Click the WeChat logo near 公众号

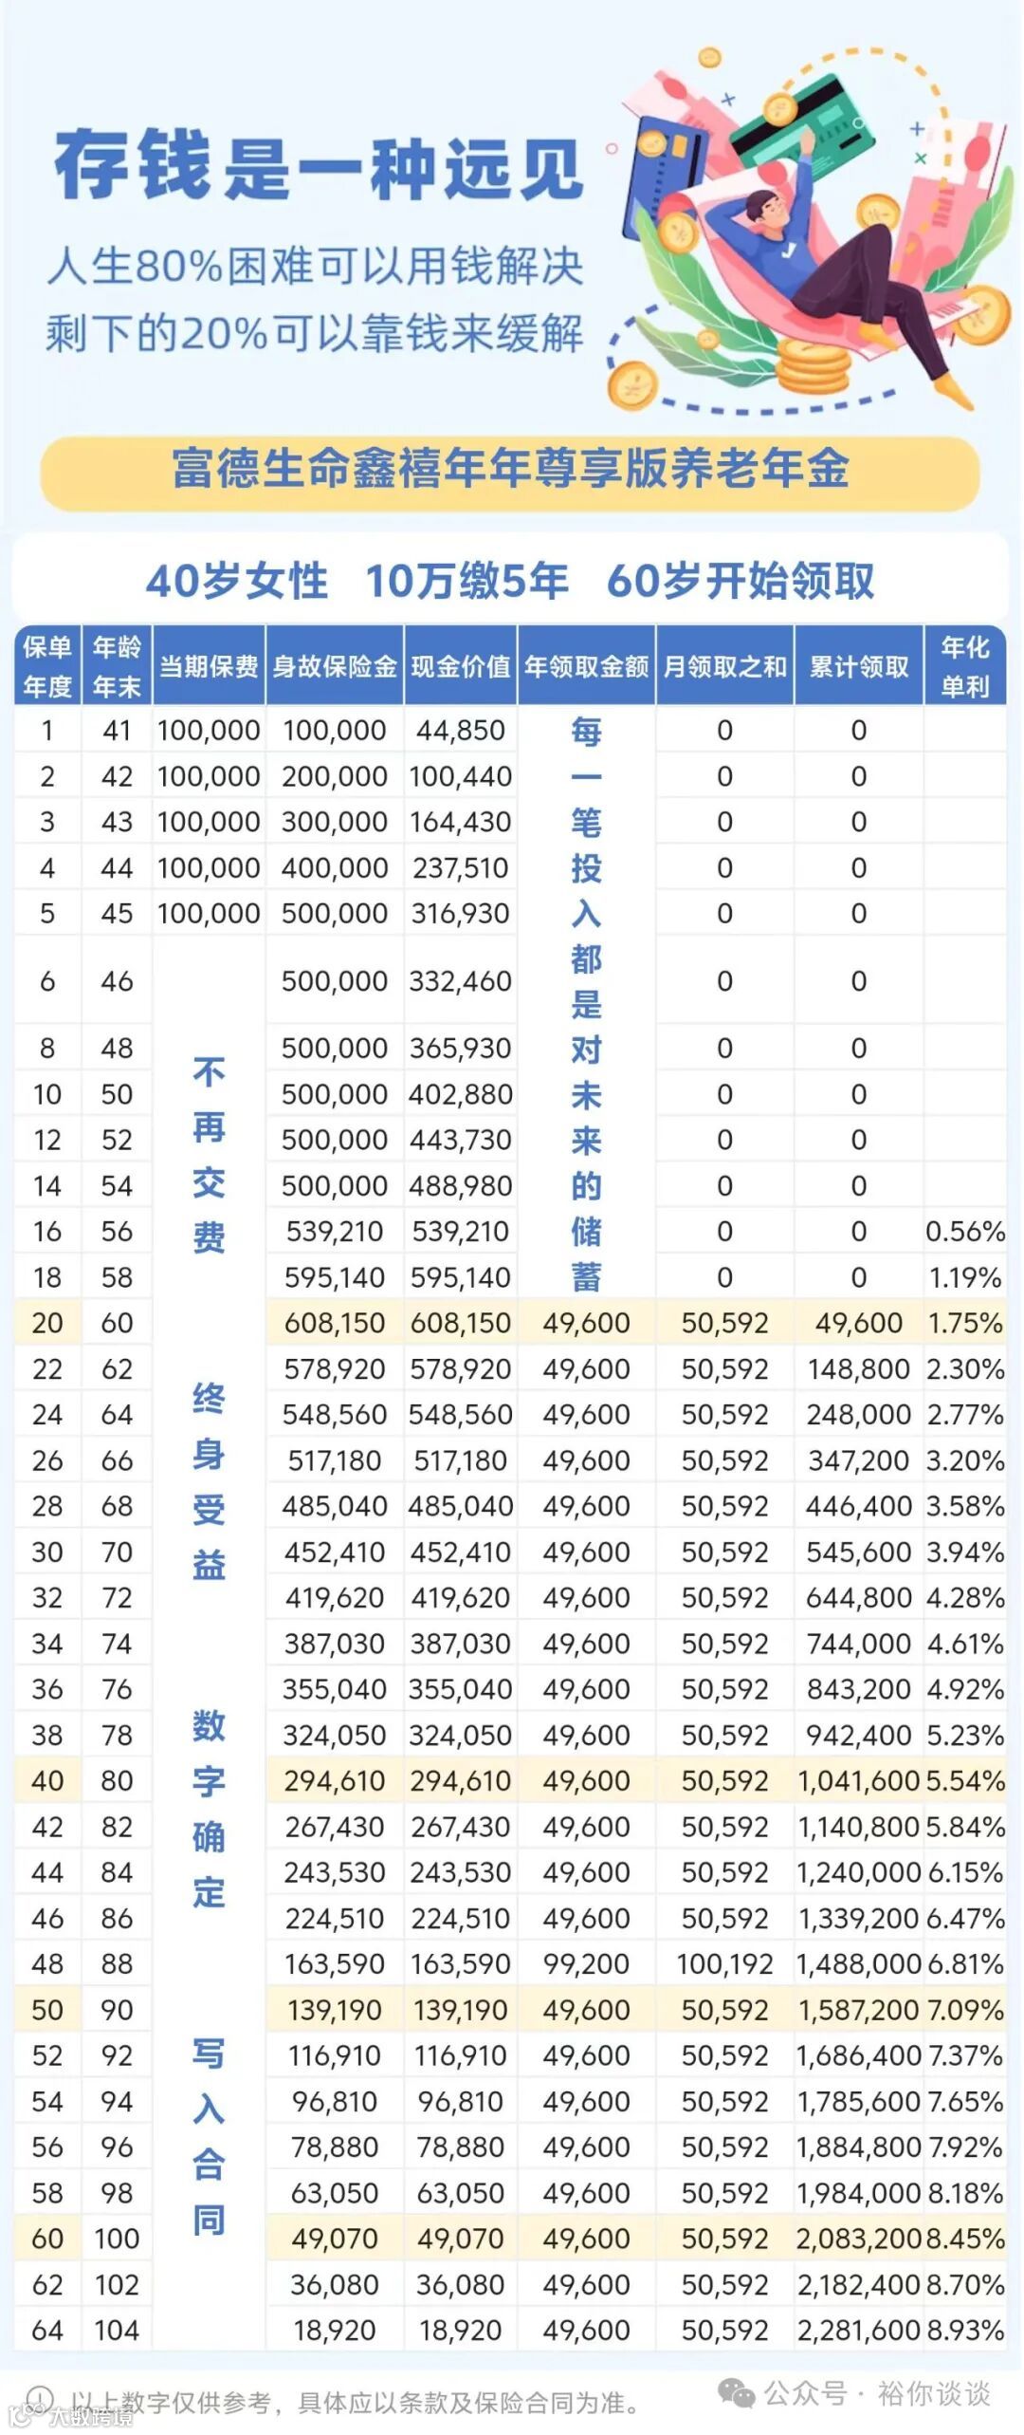click(x=737, y=2392)
